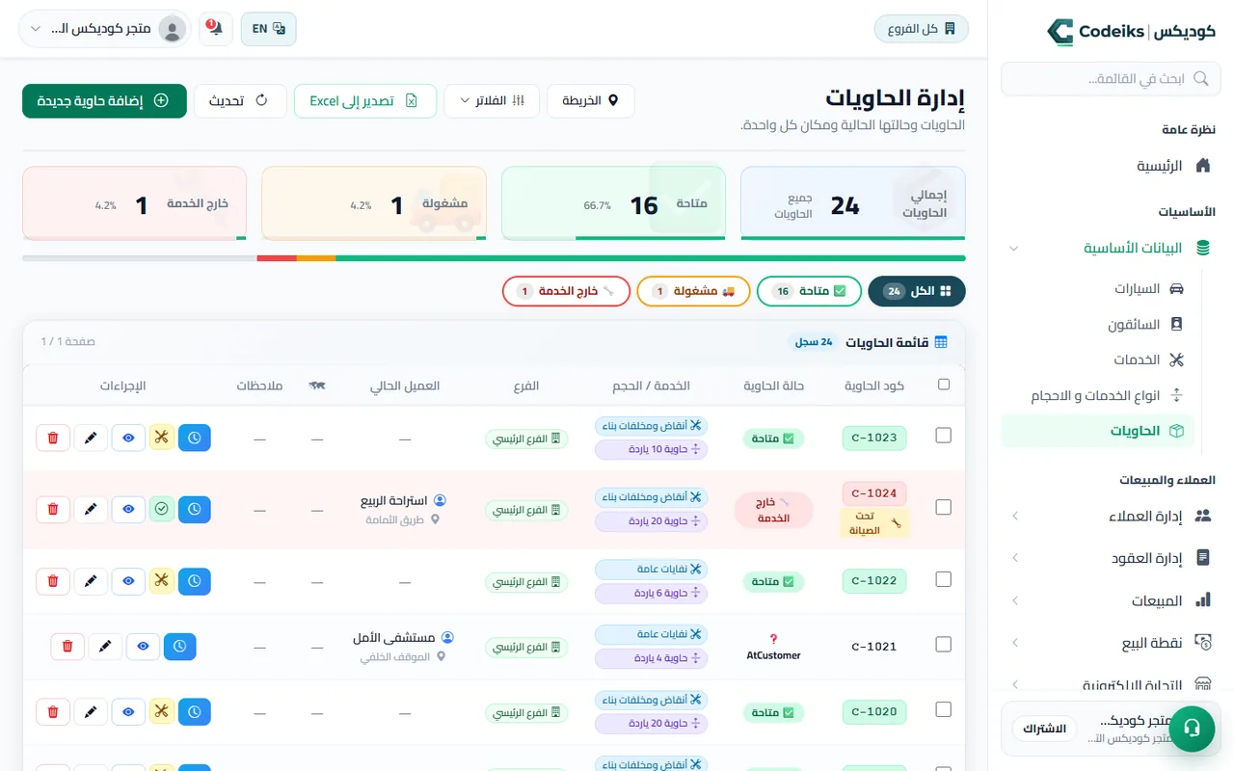This screenshot has height=771, width=1234.
Task: Click the map icon column header
Action: (317, 385)
